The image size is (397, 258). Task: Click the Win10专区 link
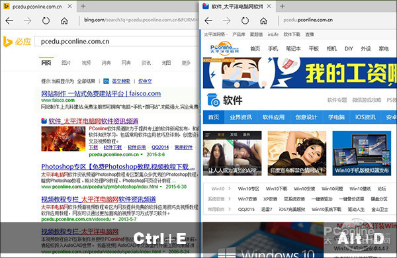click(x=248, y=189)
